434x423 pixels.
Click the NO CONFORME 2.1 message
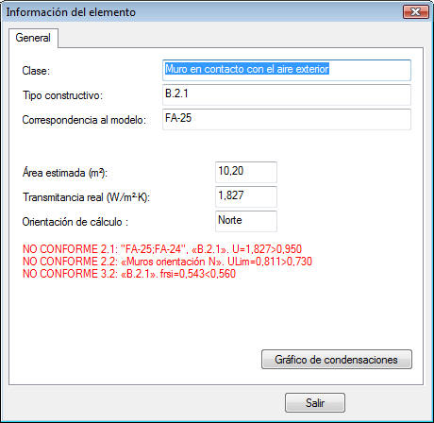[162, 249]
